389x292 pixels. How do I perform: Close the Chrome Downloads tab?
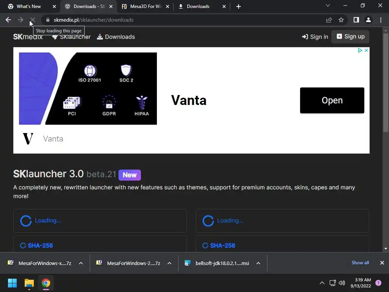click(x=224, y=6)
